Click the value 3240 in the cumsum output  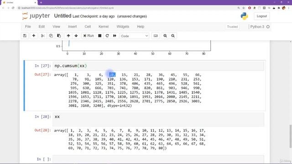97,106
